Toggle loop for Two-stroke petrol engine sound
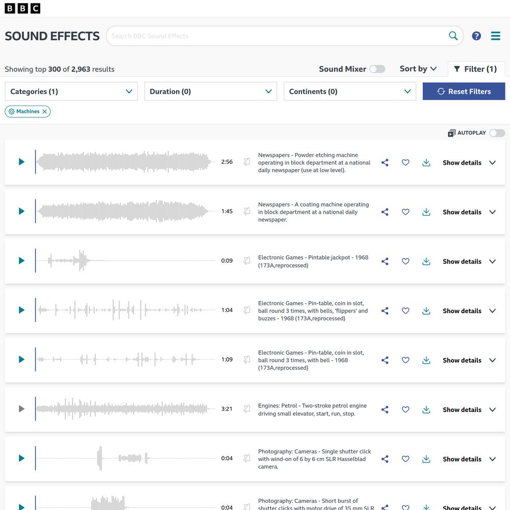The image size is (510, 510). point(247,409)
